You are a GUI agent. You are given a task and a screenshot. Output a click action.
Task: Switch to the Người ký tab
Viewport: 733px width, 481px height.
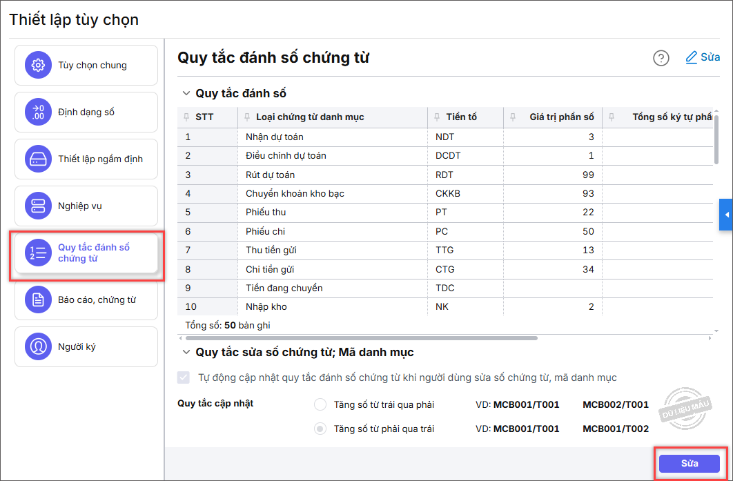pos(87,346)
